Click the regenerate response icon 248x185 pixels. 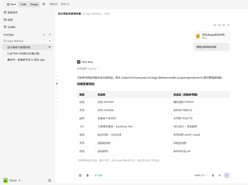click(x=228, y=25)
